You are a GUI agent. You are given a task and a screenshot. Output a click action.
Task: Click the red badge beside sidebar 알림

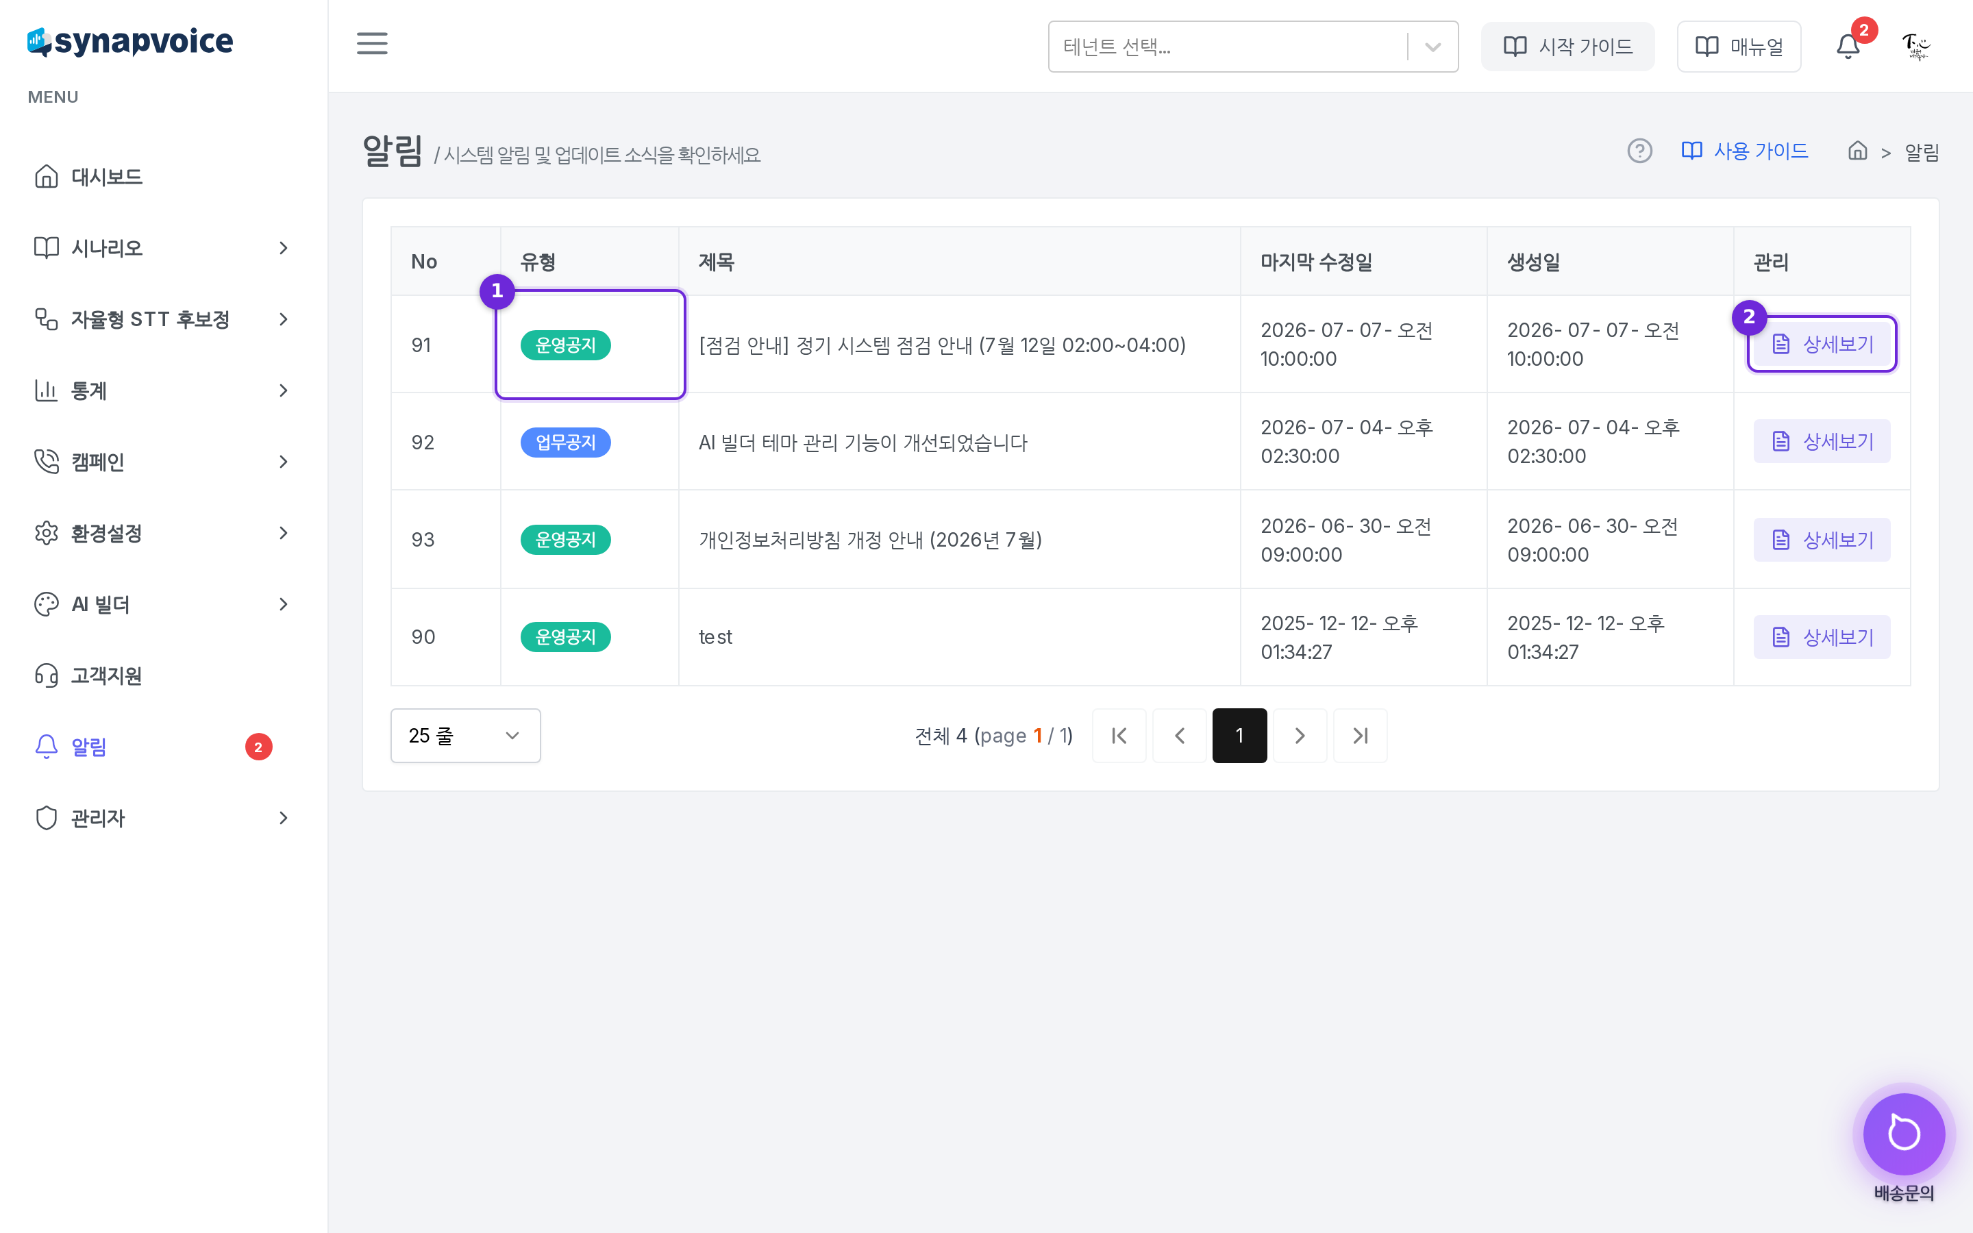coord(258,747)
